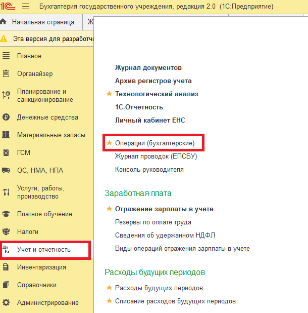This screenshot has width=308, height=313.
Task: Open Планирование и санкционирование section
Action: click(x=45, y=95)
